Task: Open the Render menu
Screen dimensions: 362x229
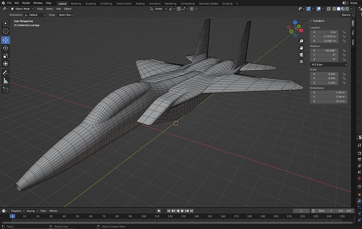Action: coord(26,3)
